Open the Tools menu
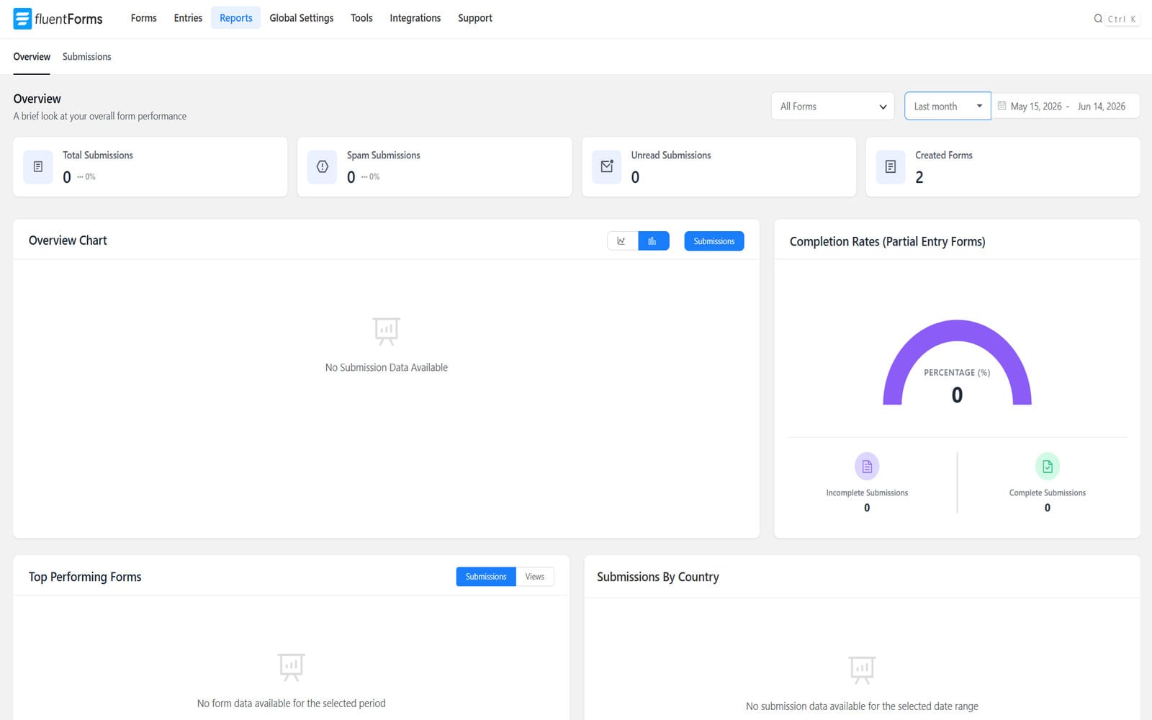This screenshot has width=1152, height=720. click(x=361, y=18)
